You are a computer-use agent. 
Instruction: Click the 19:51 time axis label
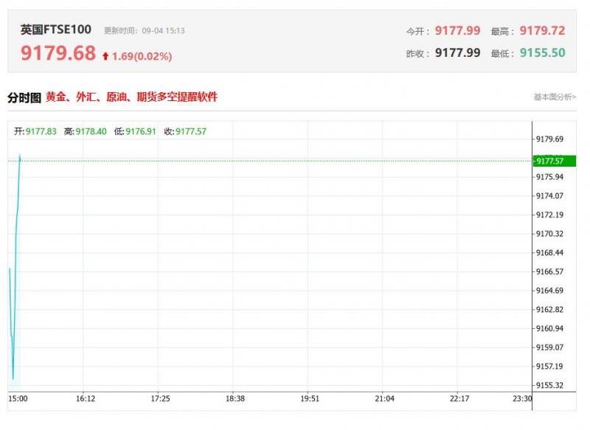coord(310,398)
